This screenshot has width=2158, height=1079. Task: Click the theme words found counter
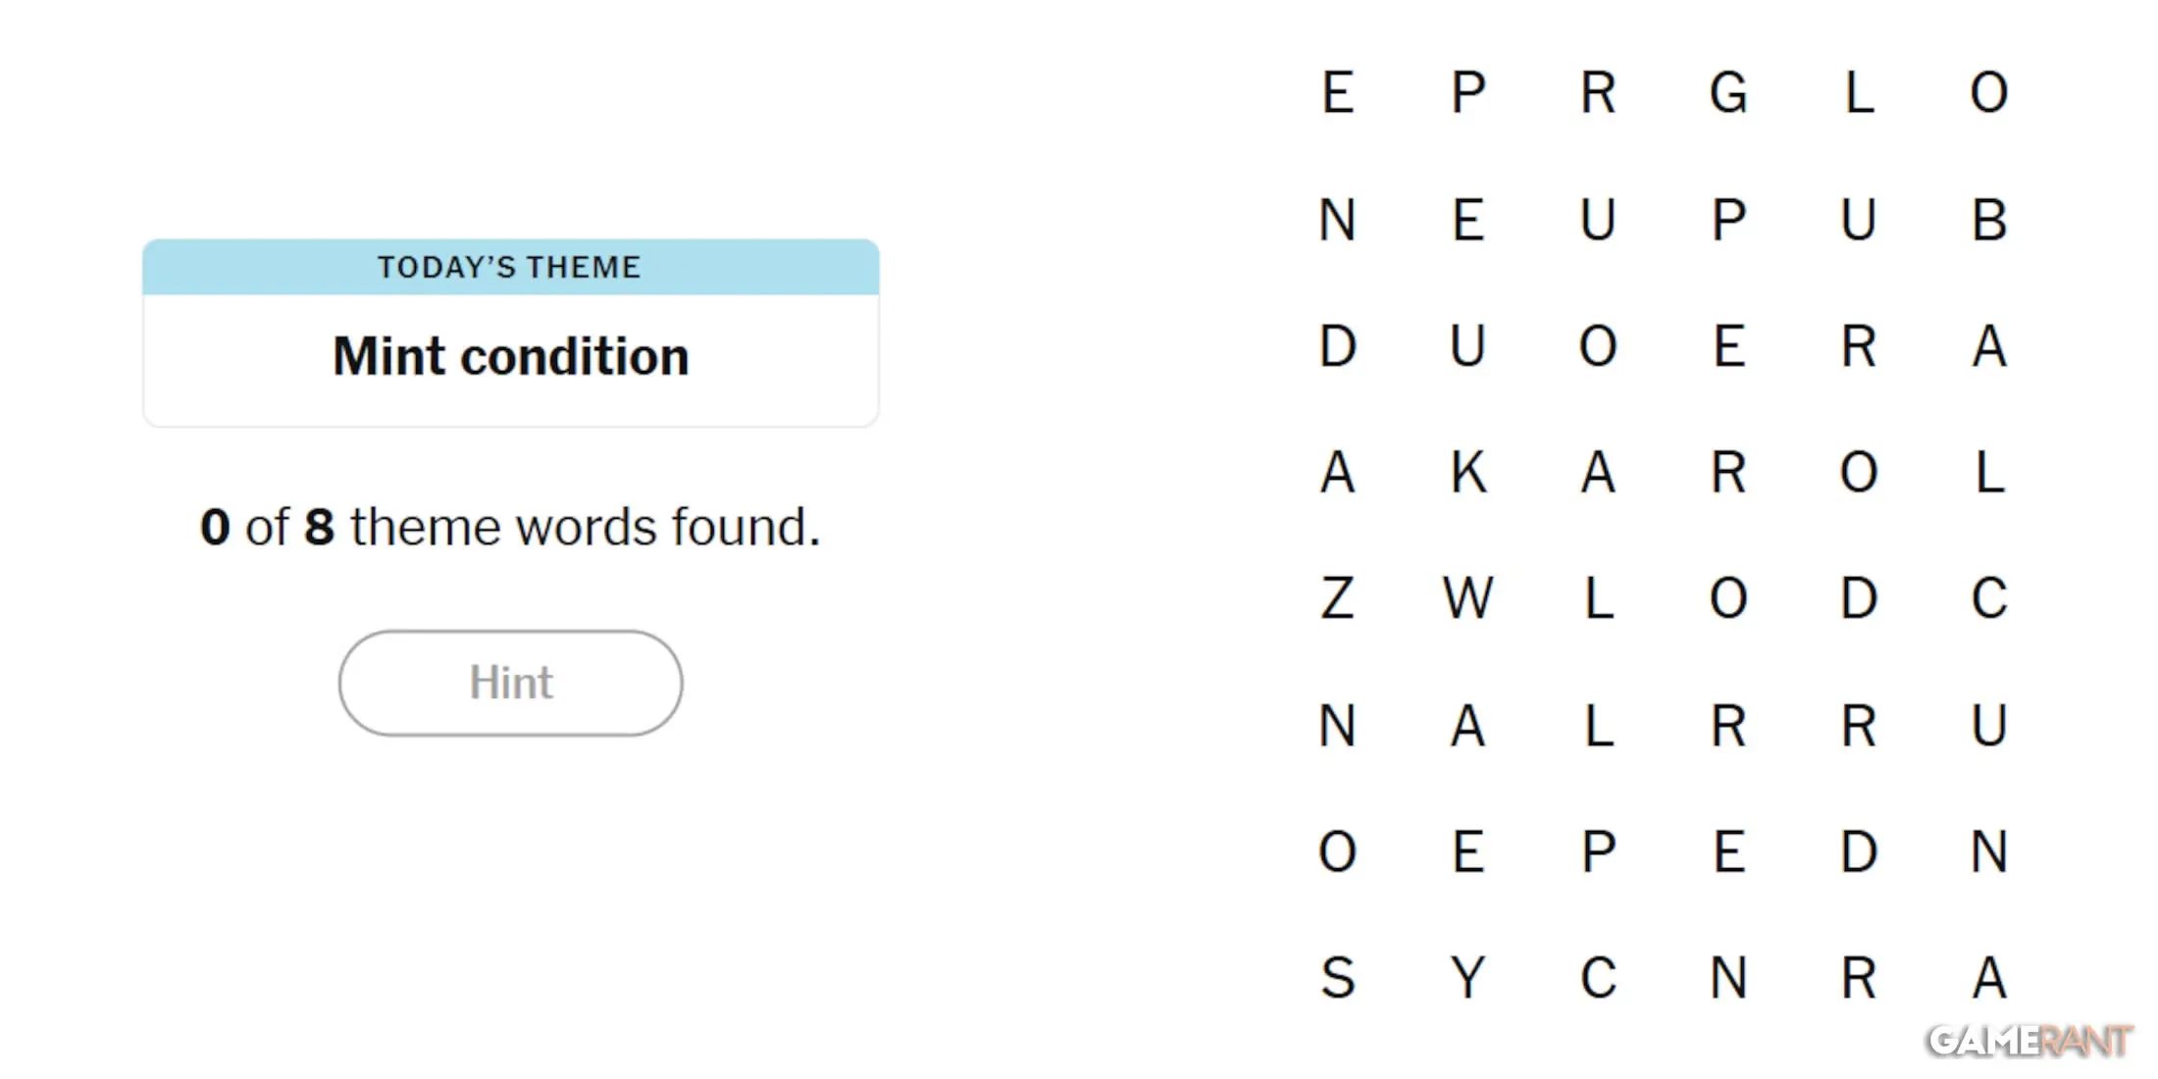510,527
